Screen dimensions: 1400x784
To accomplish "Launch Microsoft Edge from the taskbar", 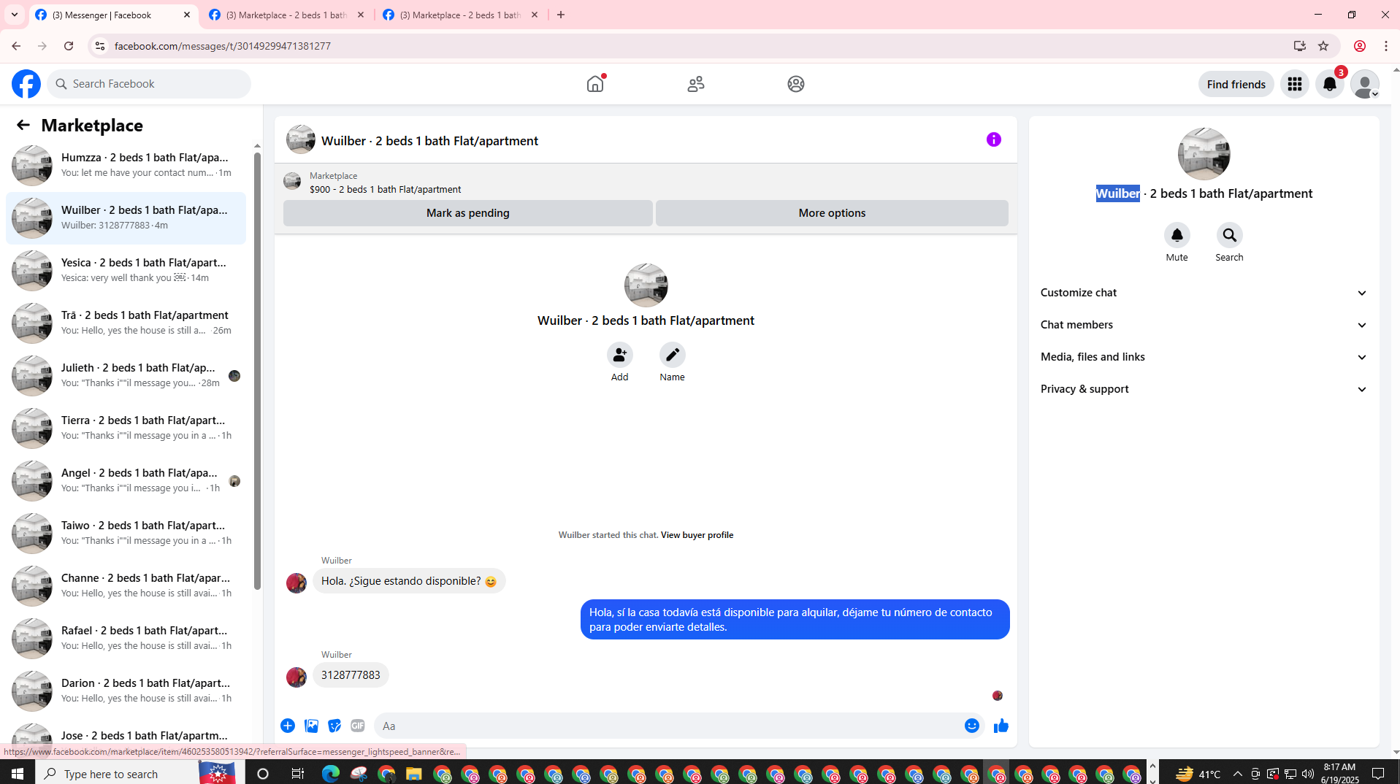I will coord(331,774).
